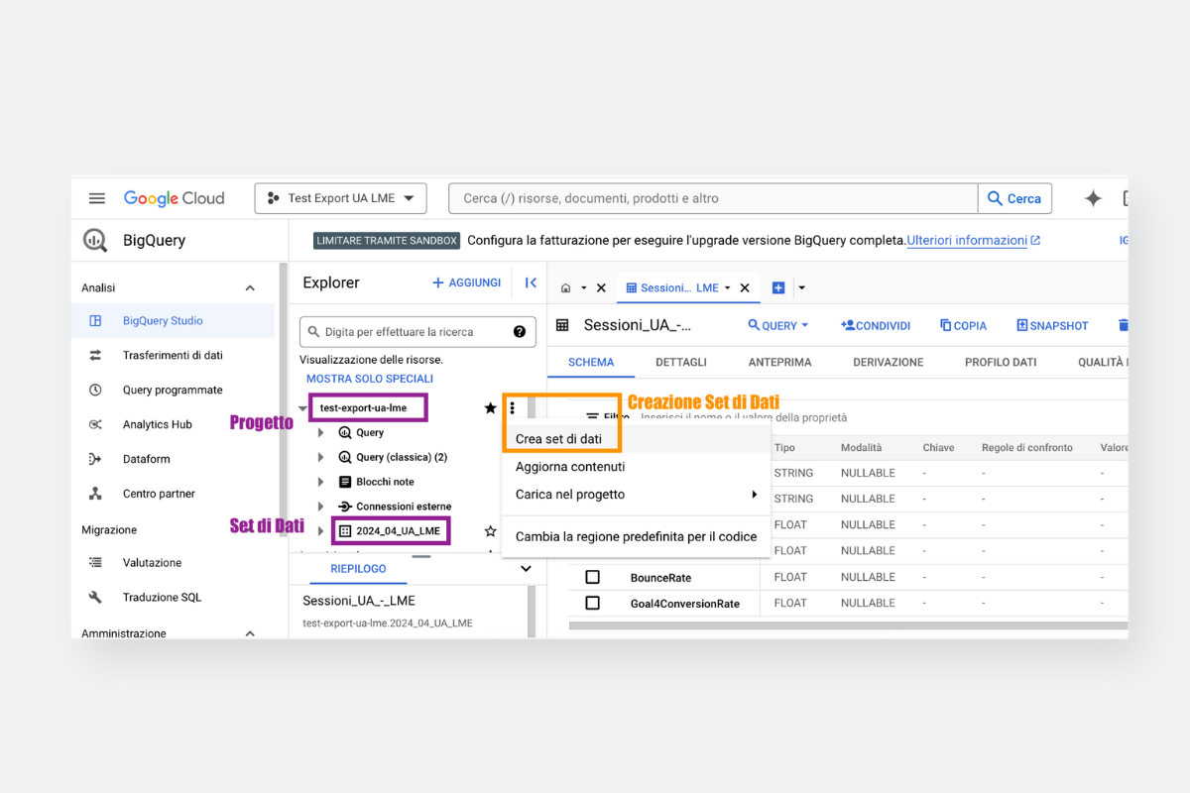Expand the 2024_04_UA_LME dataset node
This screenshot has height=793, width=1190.
click(320, 531)
